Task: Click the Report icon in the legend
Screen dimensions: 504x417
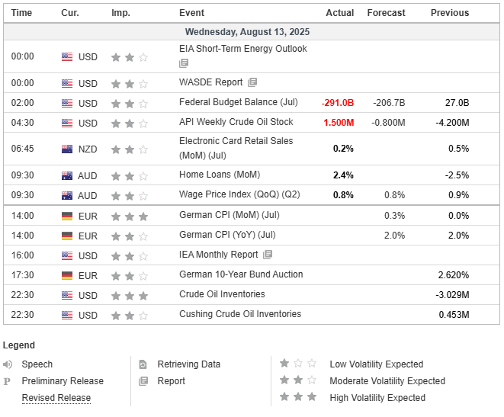Action: (x=143, y=381)
